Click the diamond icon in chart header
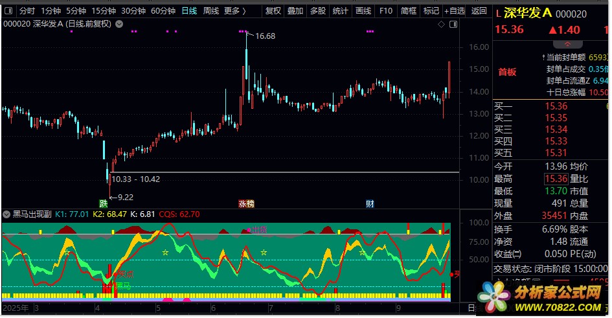 tap(441, 25)
